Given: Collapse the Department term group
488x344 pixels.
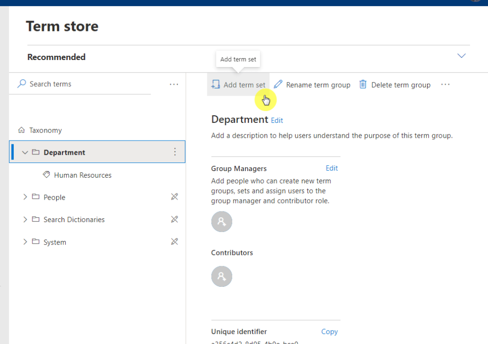Looking at the screenshot, I should pos(25,152).
